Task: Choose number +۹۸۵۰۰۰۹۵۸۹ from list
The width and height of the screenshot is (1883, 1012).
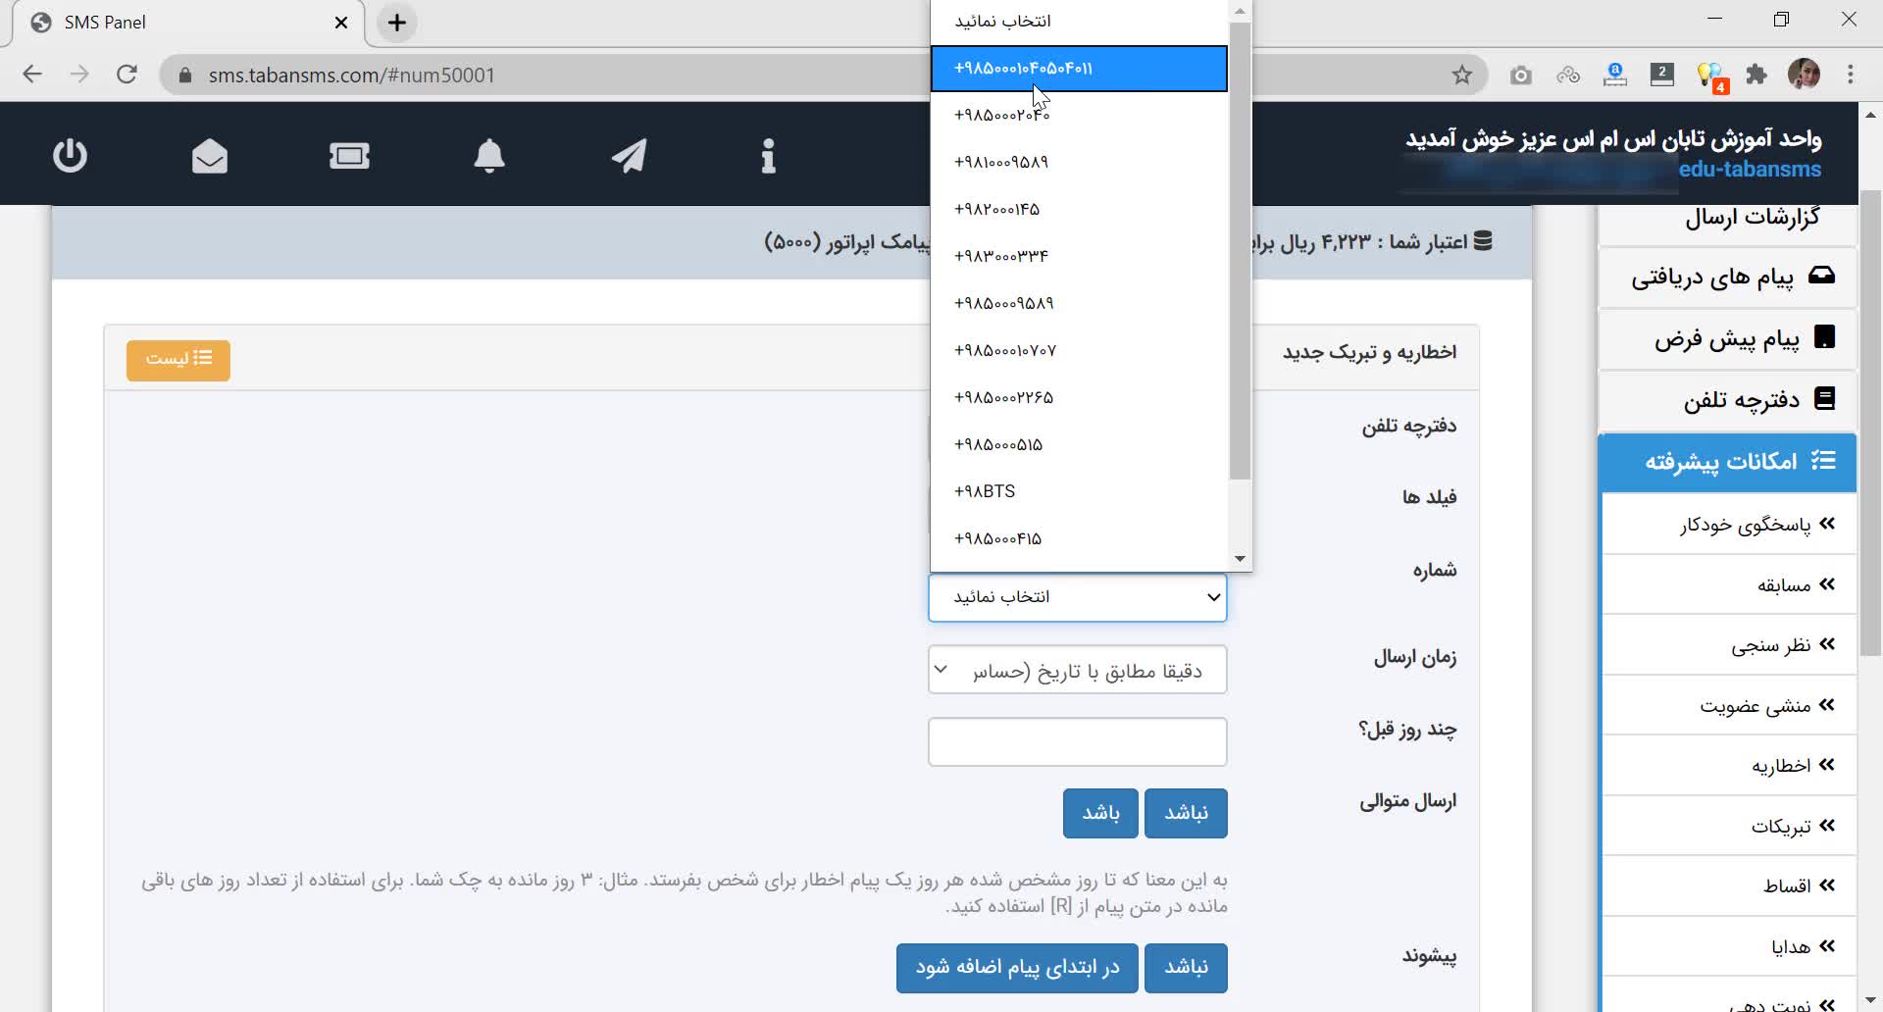Action: coord(1079,303)
